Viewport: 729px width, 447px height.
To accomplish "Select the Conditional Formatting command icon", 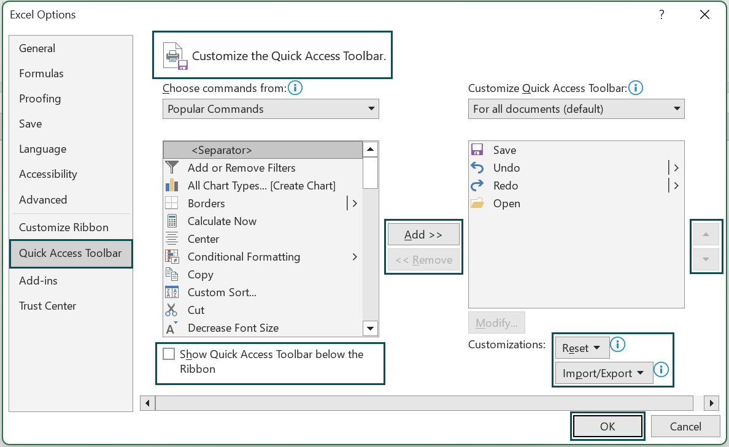I will 174,256.
